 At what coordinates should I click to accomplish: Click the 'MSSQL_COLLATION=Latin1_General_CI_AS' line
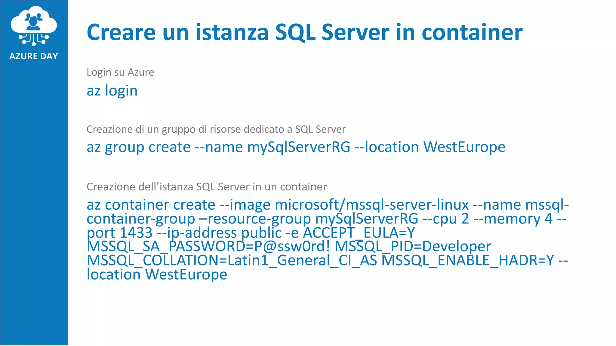(327, 260)
